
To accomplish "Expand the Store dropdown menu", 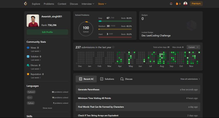I will (102, 4).
